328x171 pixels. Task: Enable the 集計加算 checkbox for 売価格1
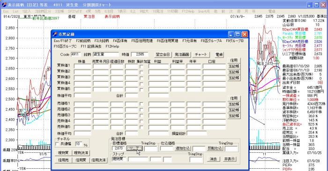point(142,104)
